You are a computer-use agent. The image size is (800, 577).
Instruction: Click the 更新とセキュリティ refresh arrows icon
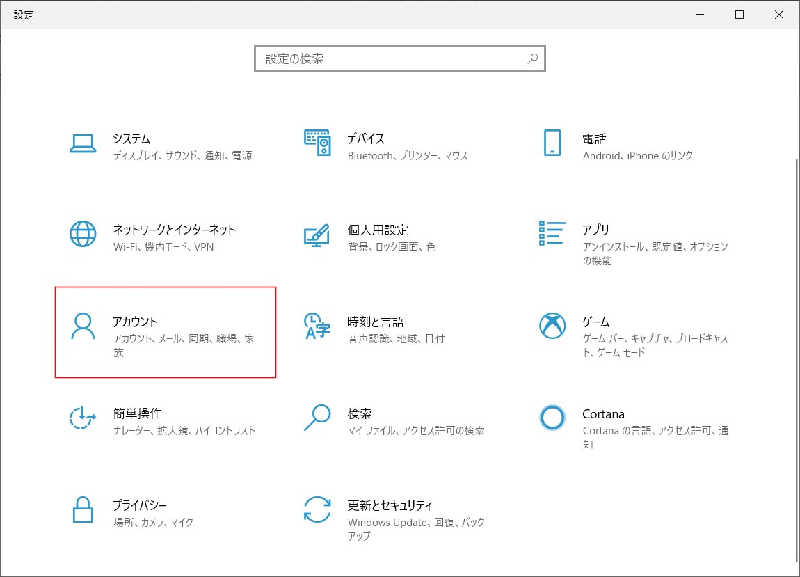pyautogui.click(x=317, y=509)
